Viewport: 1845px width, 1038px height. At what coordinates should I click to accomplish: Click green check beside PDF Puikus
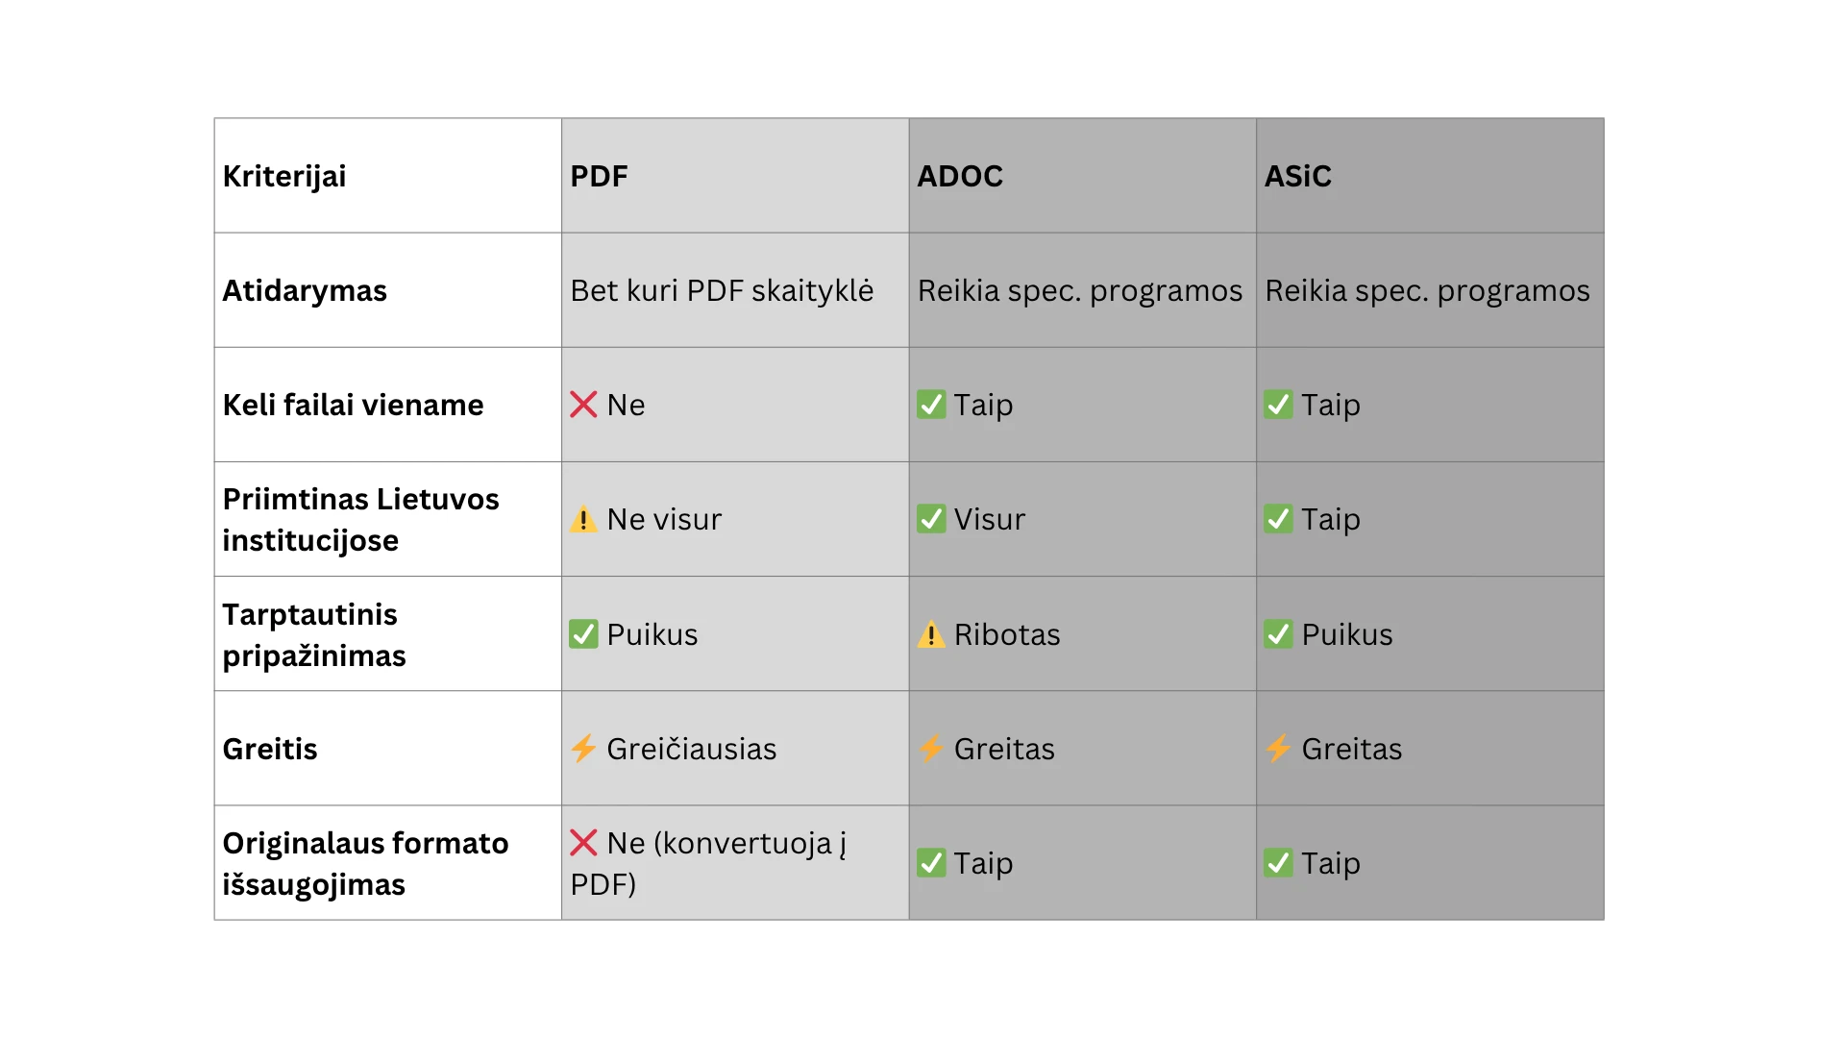tap(583, 634)
